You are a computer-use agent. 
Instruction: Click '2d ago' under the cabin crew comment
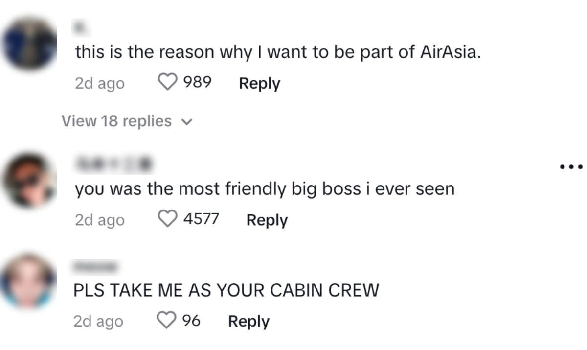click(98, 321)
